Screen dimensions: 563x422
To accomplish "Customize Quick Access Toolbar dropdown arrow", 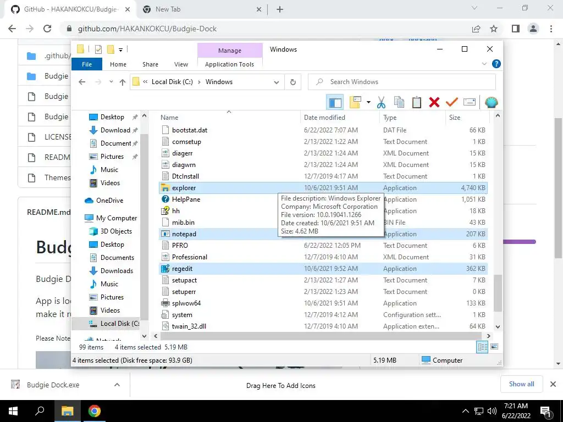I will coord(120,50).
